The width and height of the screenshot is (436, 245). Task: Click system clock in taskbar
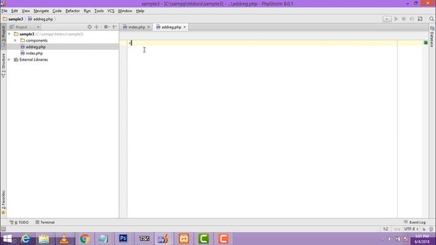[x=422, y=239]
